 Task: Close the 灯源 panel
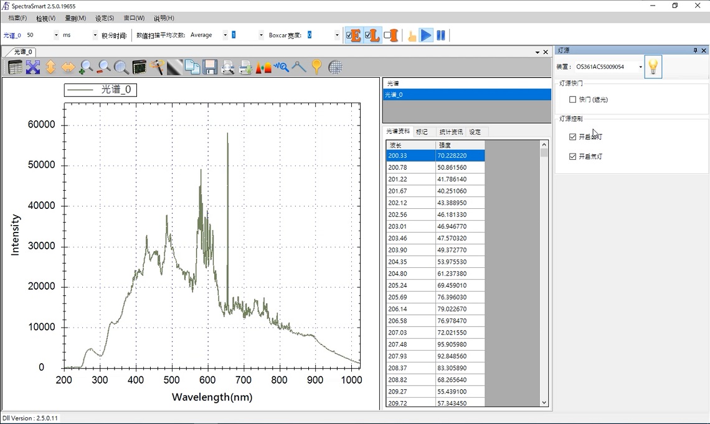704,50
